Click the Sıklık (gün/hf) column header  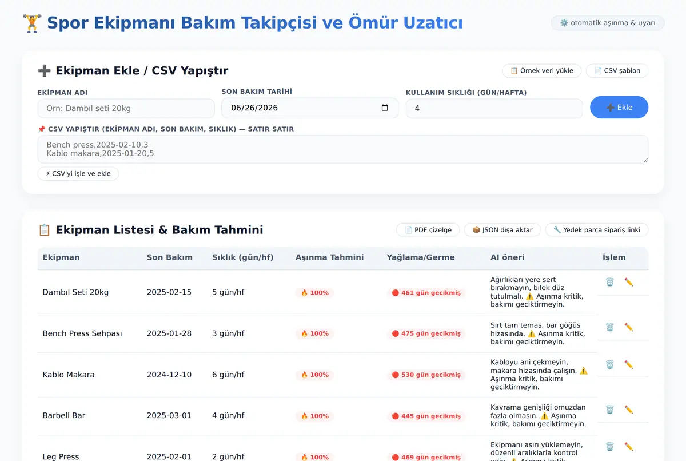pyautogui.click(x=243, y=257)
